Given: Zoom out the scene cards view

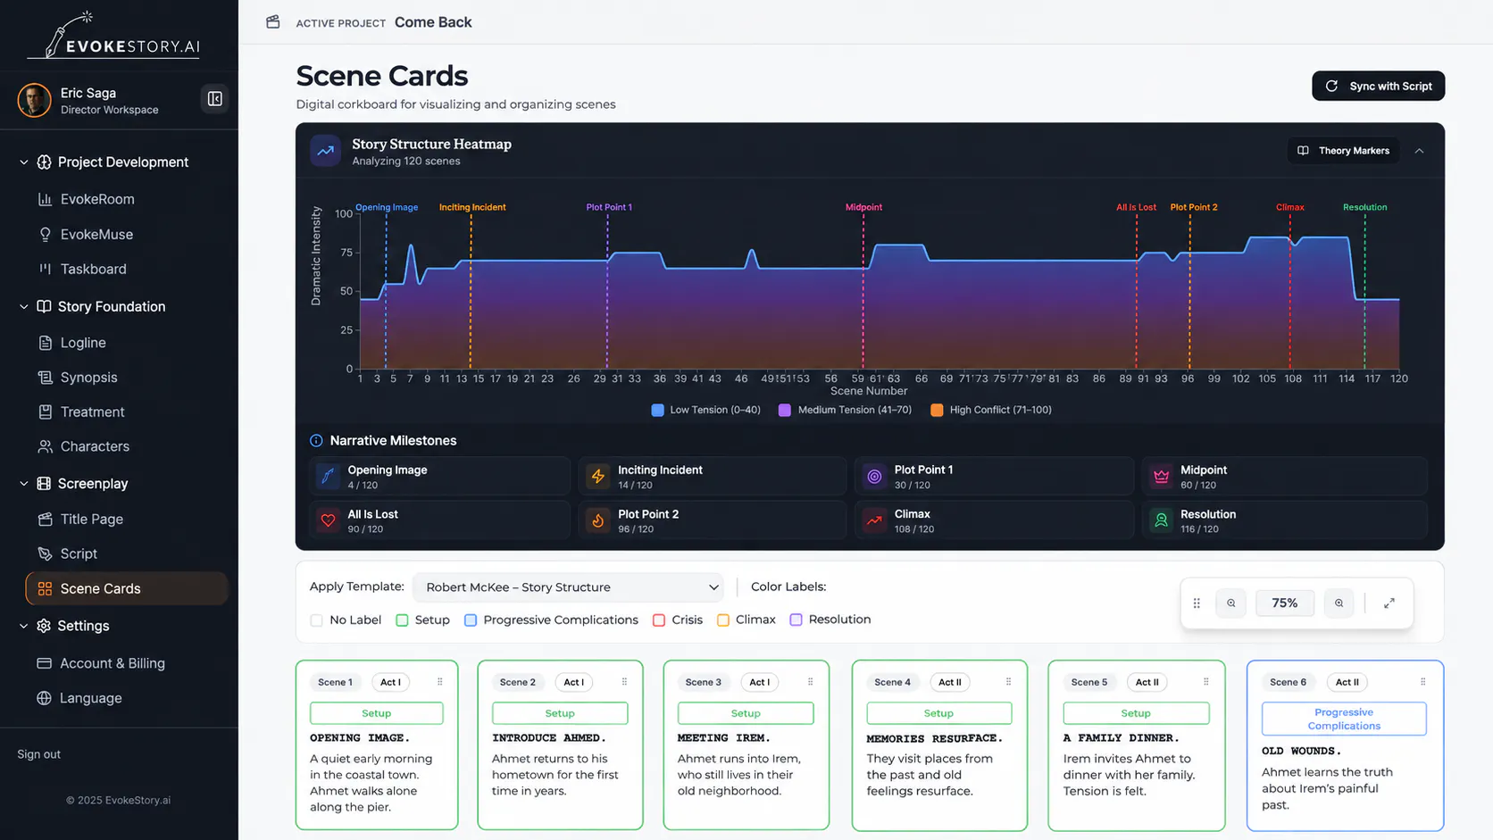Looking at the screenshot, I should (1231, 603).
